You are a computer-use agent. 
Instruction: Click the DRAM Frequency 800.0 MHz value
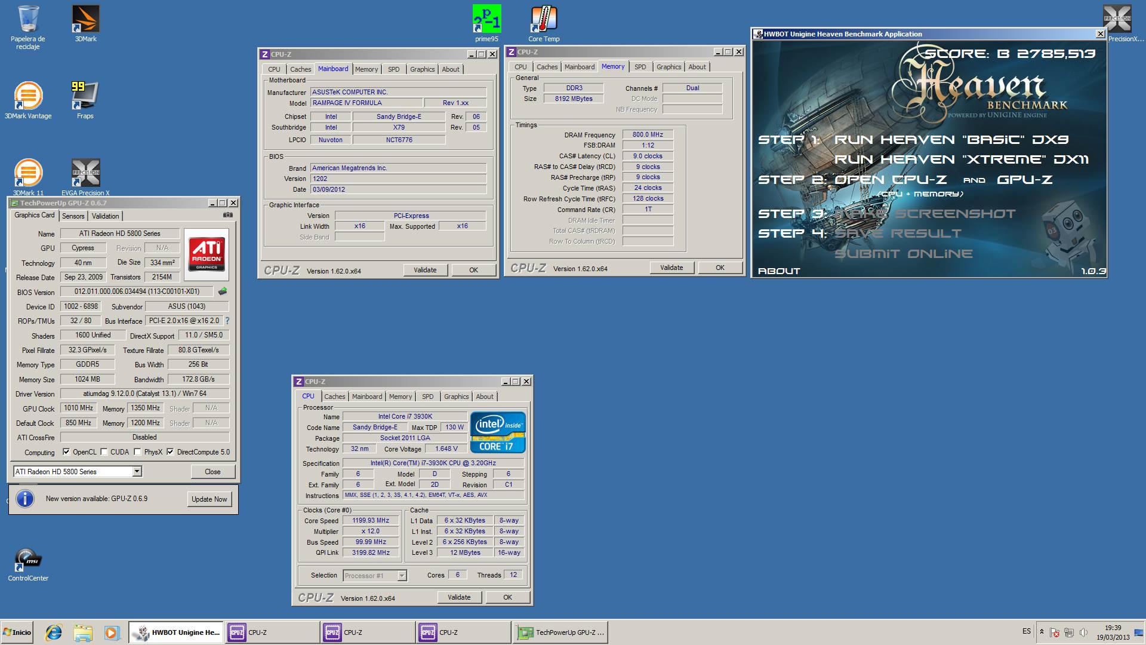click(x=648, y=135)
